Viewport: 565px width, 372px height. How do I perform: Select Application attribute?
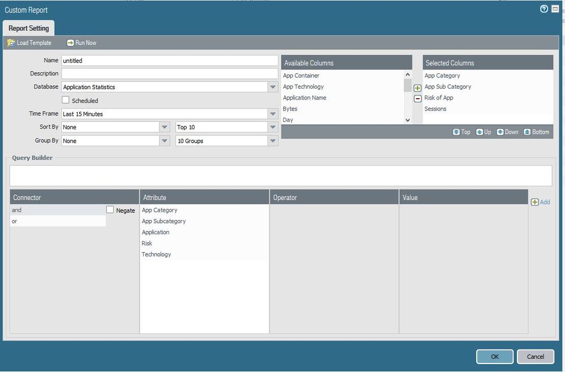(x=204, y=233)
